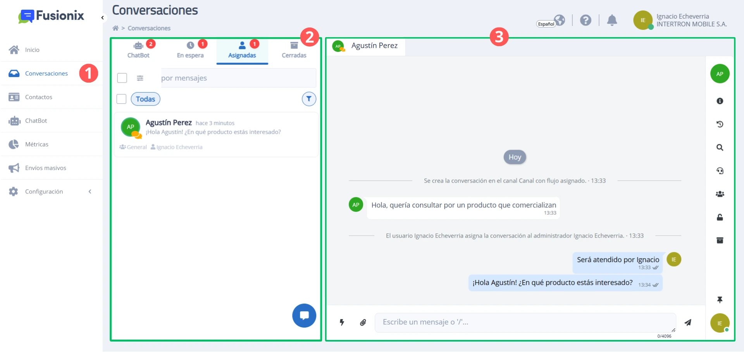The image size is (744, 352).
Task: Select the Agustín Perez chat tab
Action: 366,46
